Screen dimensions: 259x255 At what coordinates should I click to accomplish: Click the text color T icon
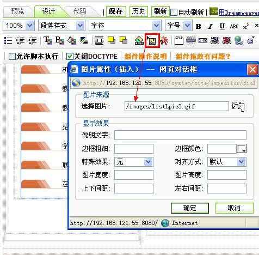point(48,40)
